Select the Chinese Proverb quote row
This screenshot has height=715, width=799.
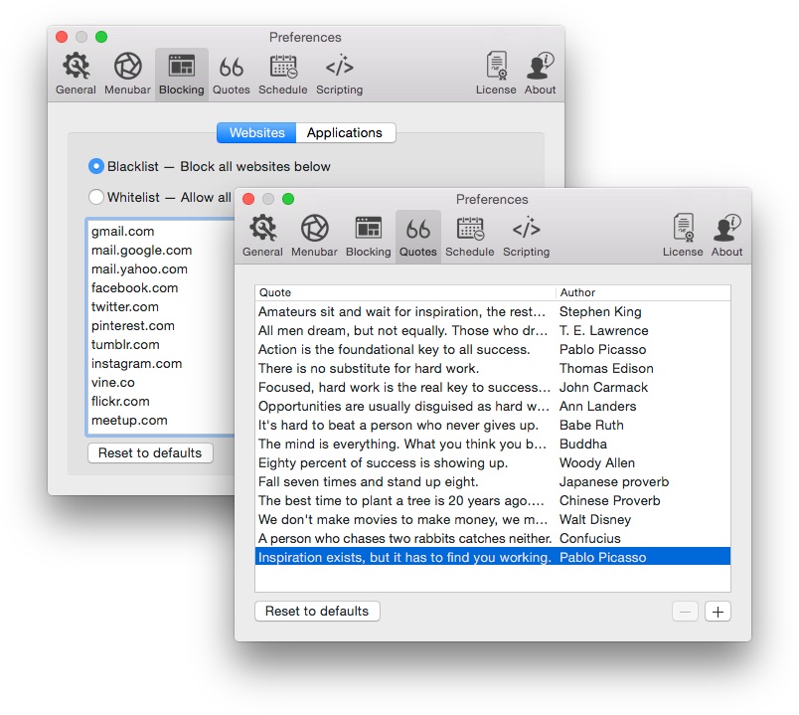click(x=493, y=500)
